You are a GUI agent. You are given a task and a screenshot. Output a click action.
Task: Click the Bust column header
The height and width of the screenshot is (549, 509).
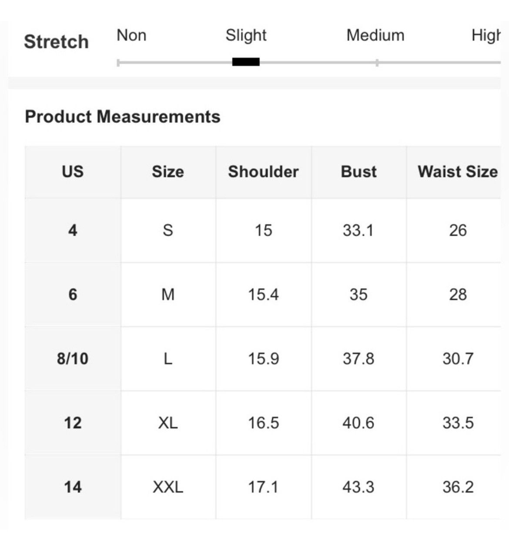click(358, 172)
